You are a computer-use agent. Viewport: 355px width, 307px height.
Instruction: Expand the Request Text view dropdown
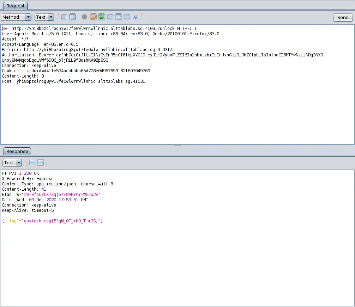(44, 17)
